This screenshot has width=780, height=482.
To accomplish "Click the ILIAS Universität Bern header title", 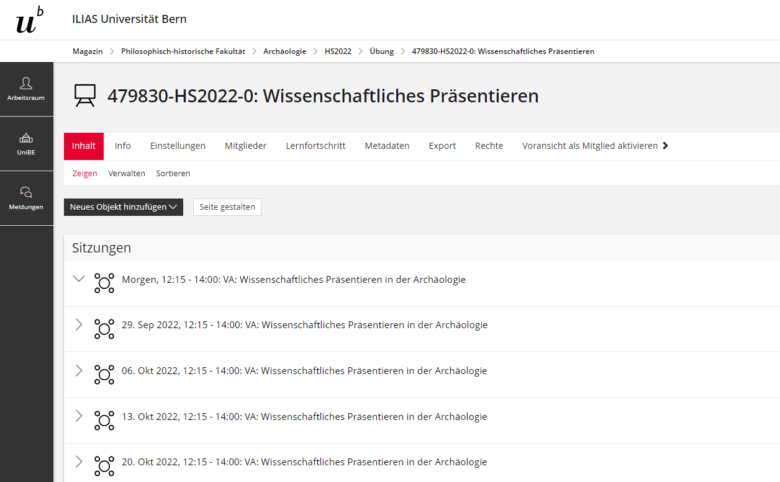I will pyautogui.click(x=129, y=19).
